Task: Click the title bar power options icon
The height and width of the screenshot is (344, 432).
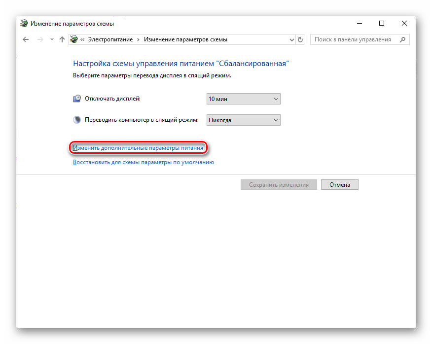Action: (24, 23)
